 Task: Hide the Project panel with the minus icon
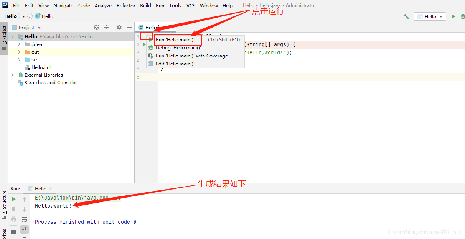click(129, 27)
